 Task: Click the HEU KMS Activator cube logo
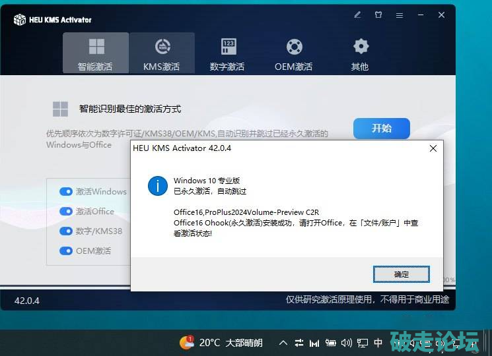point(19,19)
